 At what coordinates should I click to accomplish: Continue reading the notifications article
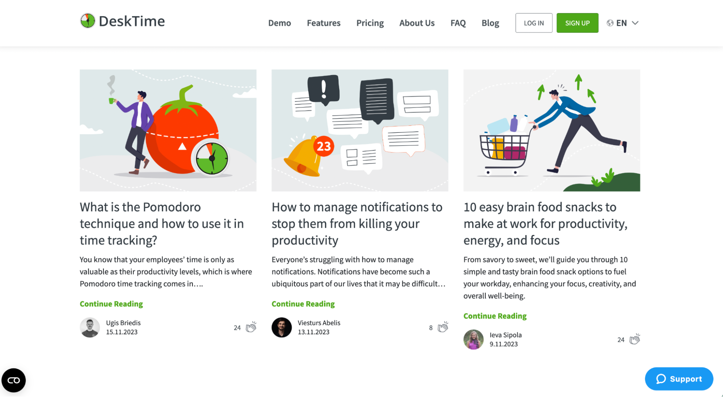tap(303, 304)
